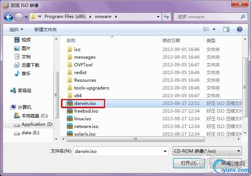
Task: Sort by the 修改日期 column header
Action: point(171,40)
